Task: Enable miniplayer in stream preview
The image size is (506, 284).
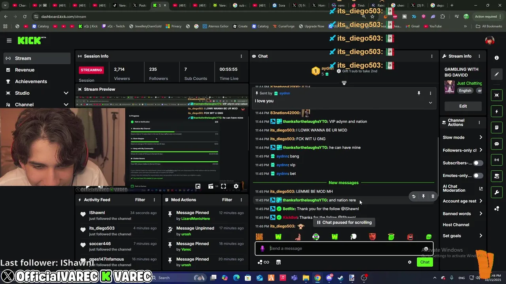Action: pos(198,186)
